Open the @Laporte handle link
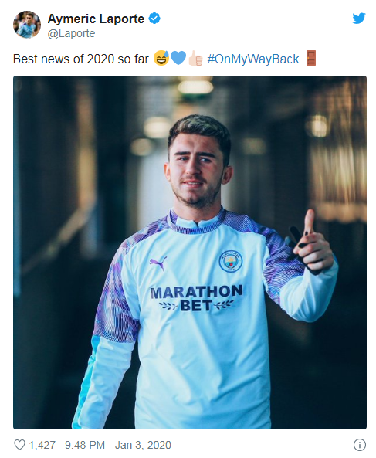 pos(71,33)
